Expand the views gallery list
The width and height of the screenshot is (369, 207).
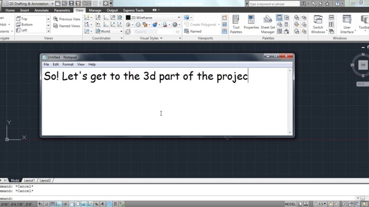pyautogui.click(x=48, y=31)
